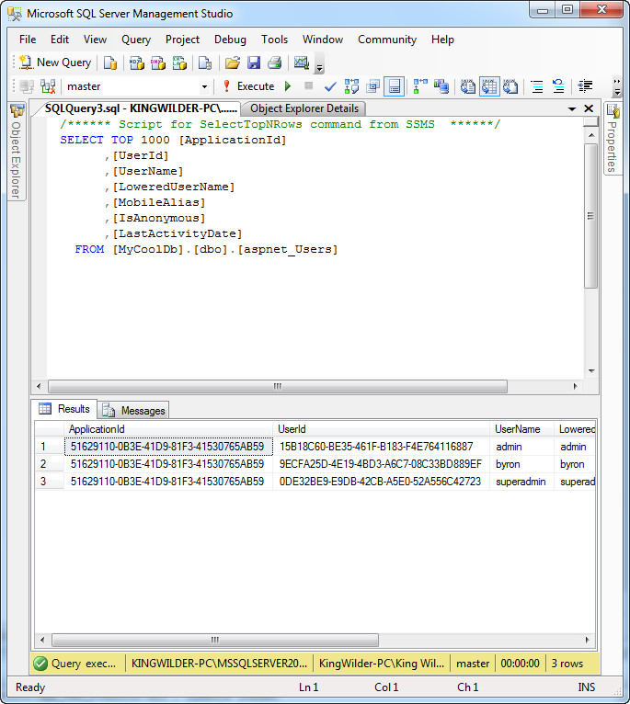Click Uncomment Selected Lines icon
This screenshot has height=704, width=630.
click(x=558, y=86)
